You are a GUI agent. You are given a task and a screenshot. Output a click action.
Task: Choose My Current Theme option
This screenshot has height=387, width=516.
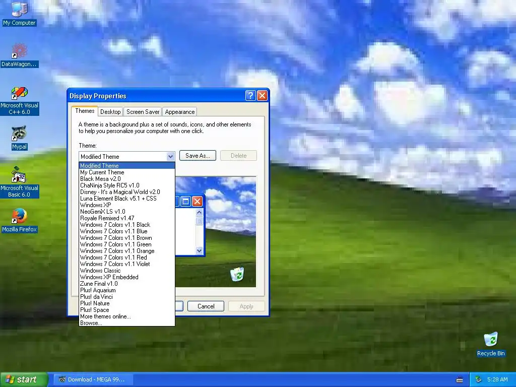(x=126, y=172)
